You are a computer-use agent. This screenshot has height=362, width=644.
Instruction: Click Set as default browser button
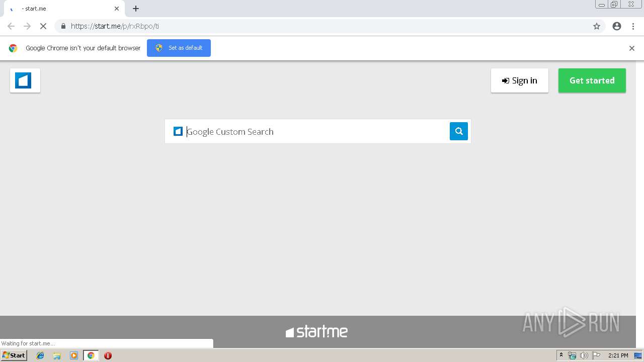click(x=179, y=48)
